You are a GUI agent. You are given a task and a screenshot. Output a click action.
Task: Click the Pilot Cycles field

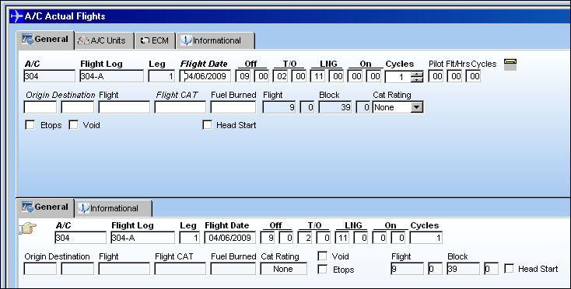click(473, 76)
